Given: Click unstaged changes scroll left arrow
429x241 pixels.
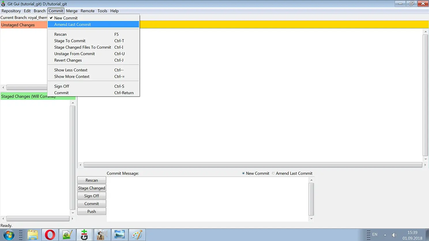Looking at the screenshot, I should (3, 88).
